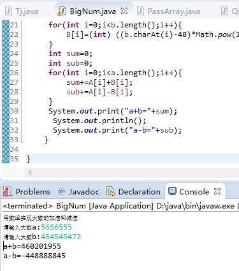Place cursor on 'int sum=0;' line

click(71, 54)
